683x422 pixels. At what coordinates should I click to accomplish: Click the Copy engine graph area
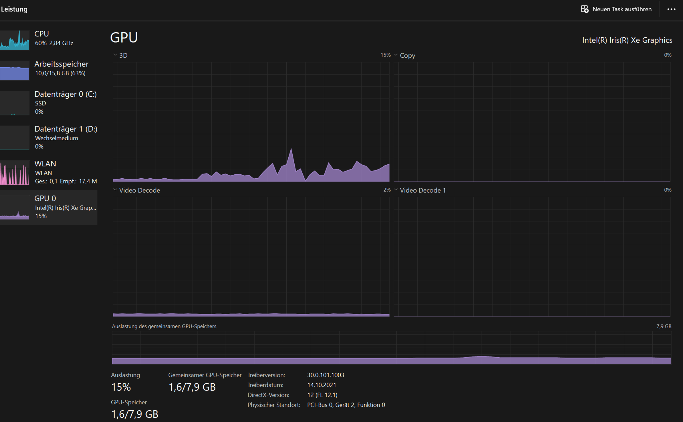(x=532, y=122)
